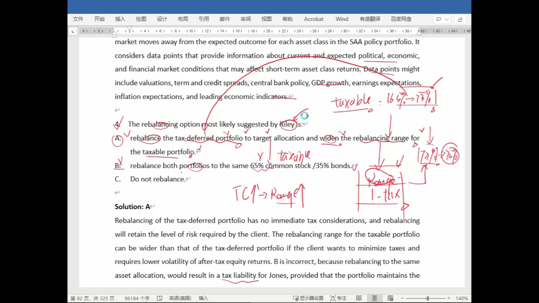Toggle the 插入 insert/overtype mode indicator
Image resolution: width=539 pixels, height=303 pixels.
point(203,298)
